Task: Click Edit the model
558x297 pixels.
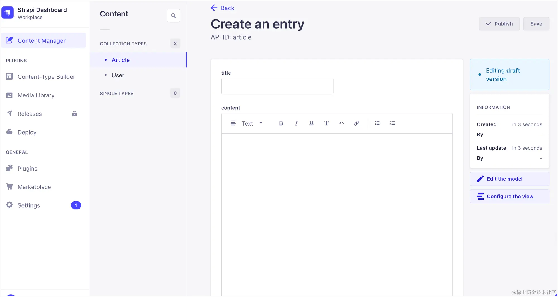Action: pos(509,179)
